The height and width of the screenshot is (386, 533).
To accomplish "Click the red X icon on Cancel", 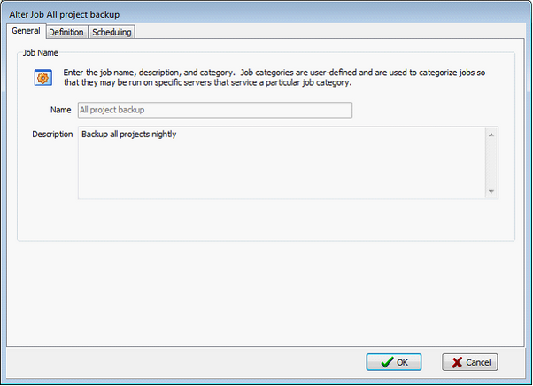I will coord(457,362).
